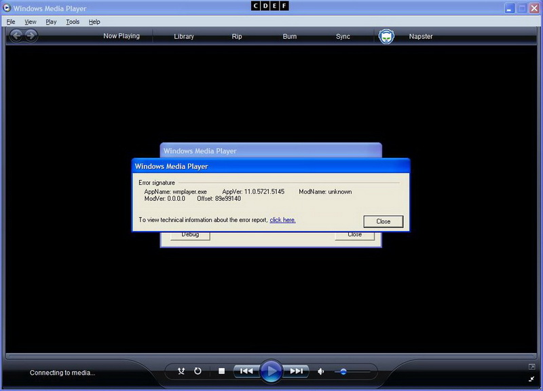This screenshot has width=543, height=391.
Task: Close the error signature dialog
Action: coord(383,221)
